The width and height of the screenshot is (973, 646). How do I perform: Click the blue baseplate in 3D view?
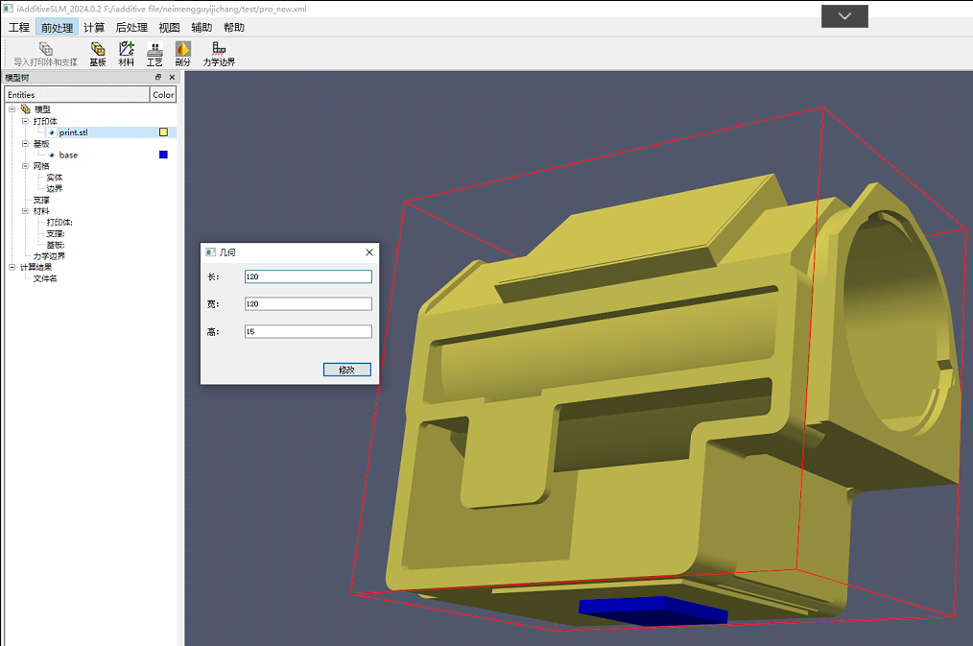click(652, 610)
